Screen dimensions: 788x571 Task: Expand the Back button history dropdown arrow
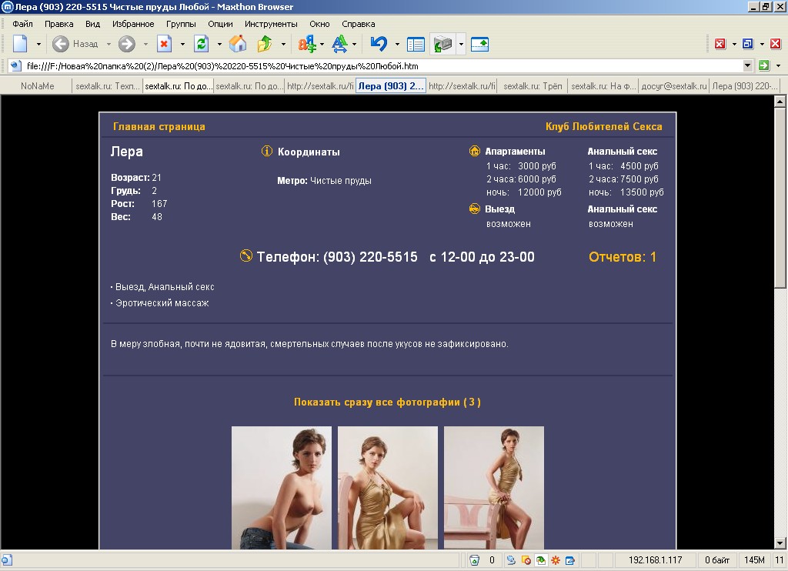click(x=109, y=44)
